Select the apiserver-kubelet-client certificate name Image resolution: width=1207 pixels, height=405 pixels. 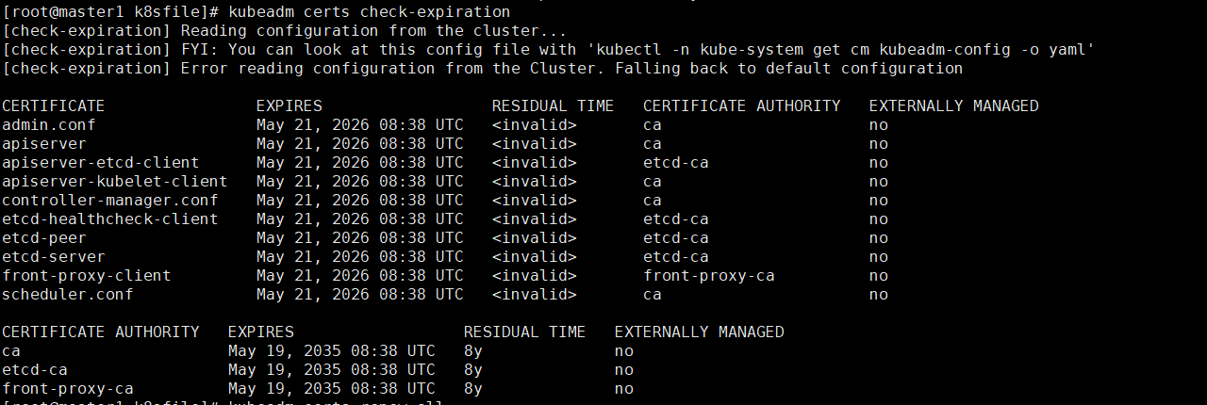[115, 181]
